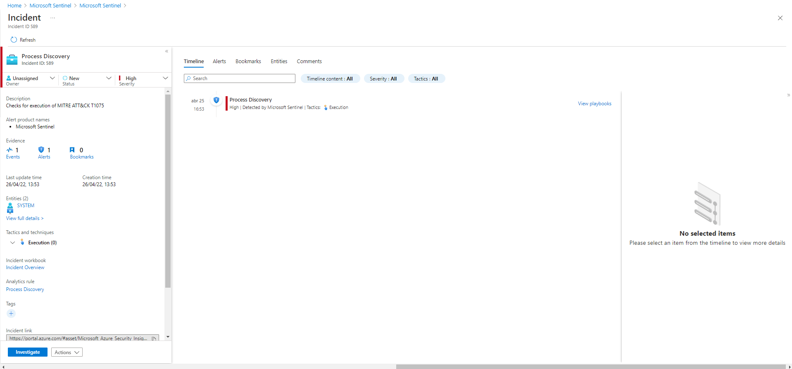Switch to the Timeline tab

coord(194,61)
